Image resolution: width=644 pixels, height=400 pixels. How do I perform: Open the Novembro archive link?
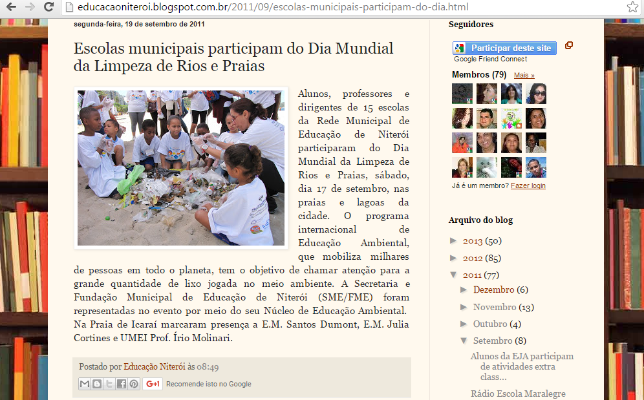[495, 307]
